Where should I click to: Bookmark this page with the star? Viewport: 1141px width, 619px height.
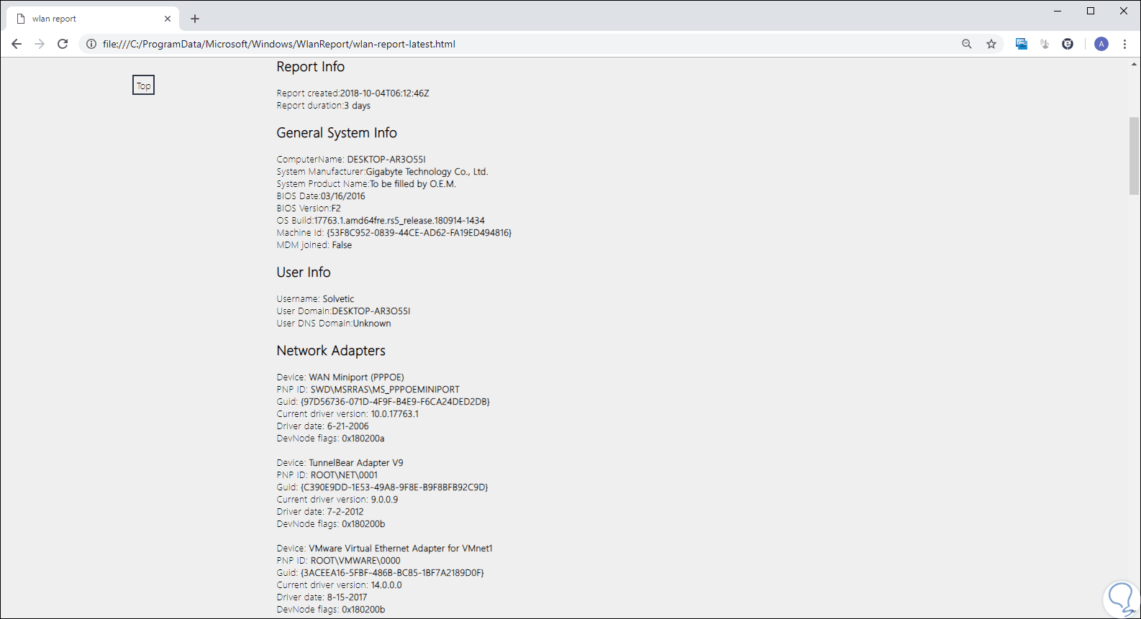[x=991, y=44]
